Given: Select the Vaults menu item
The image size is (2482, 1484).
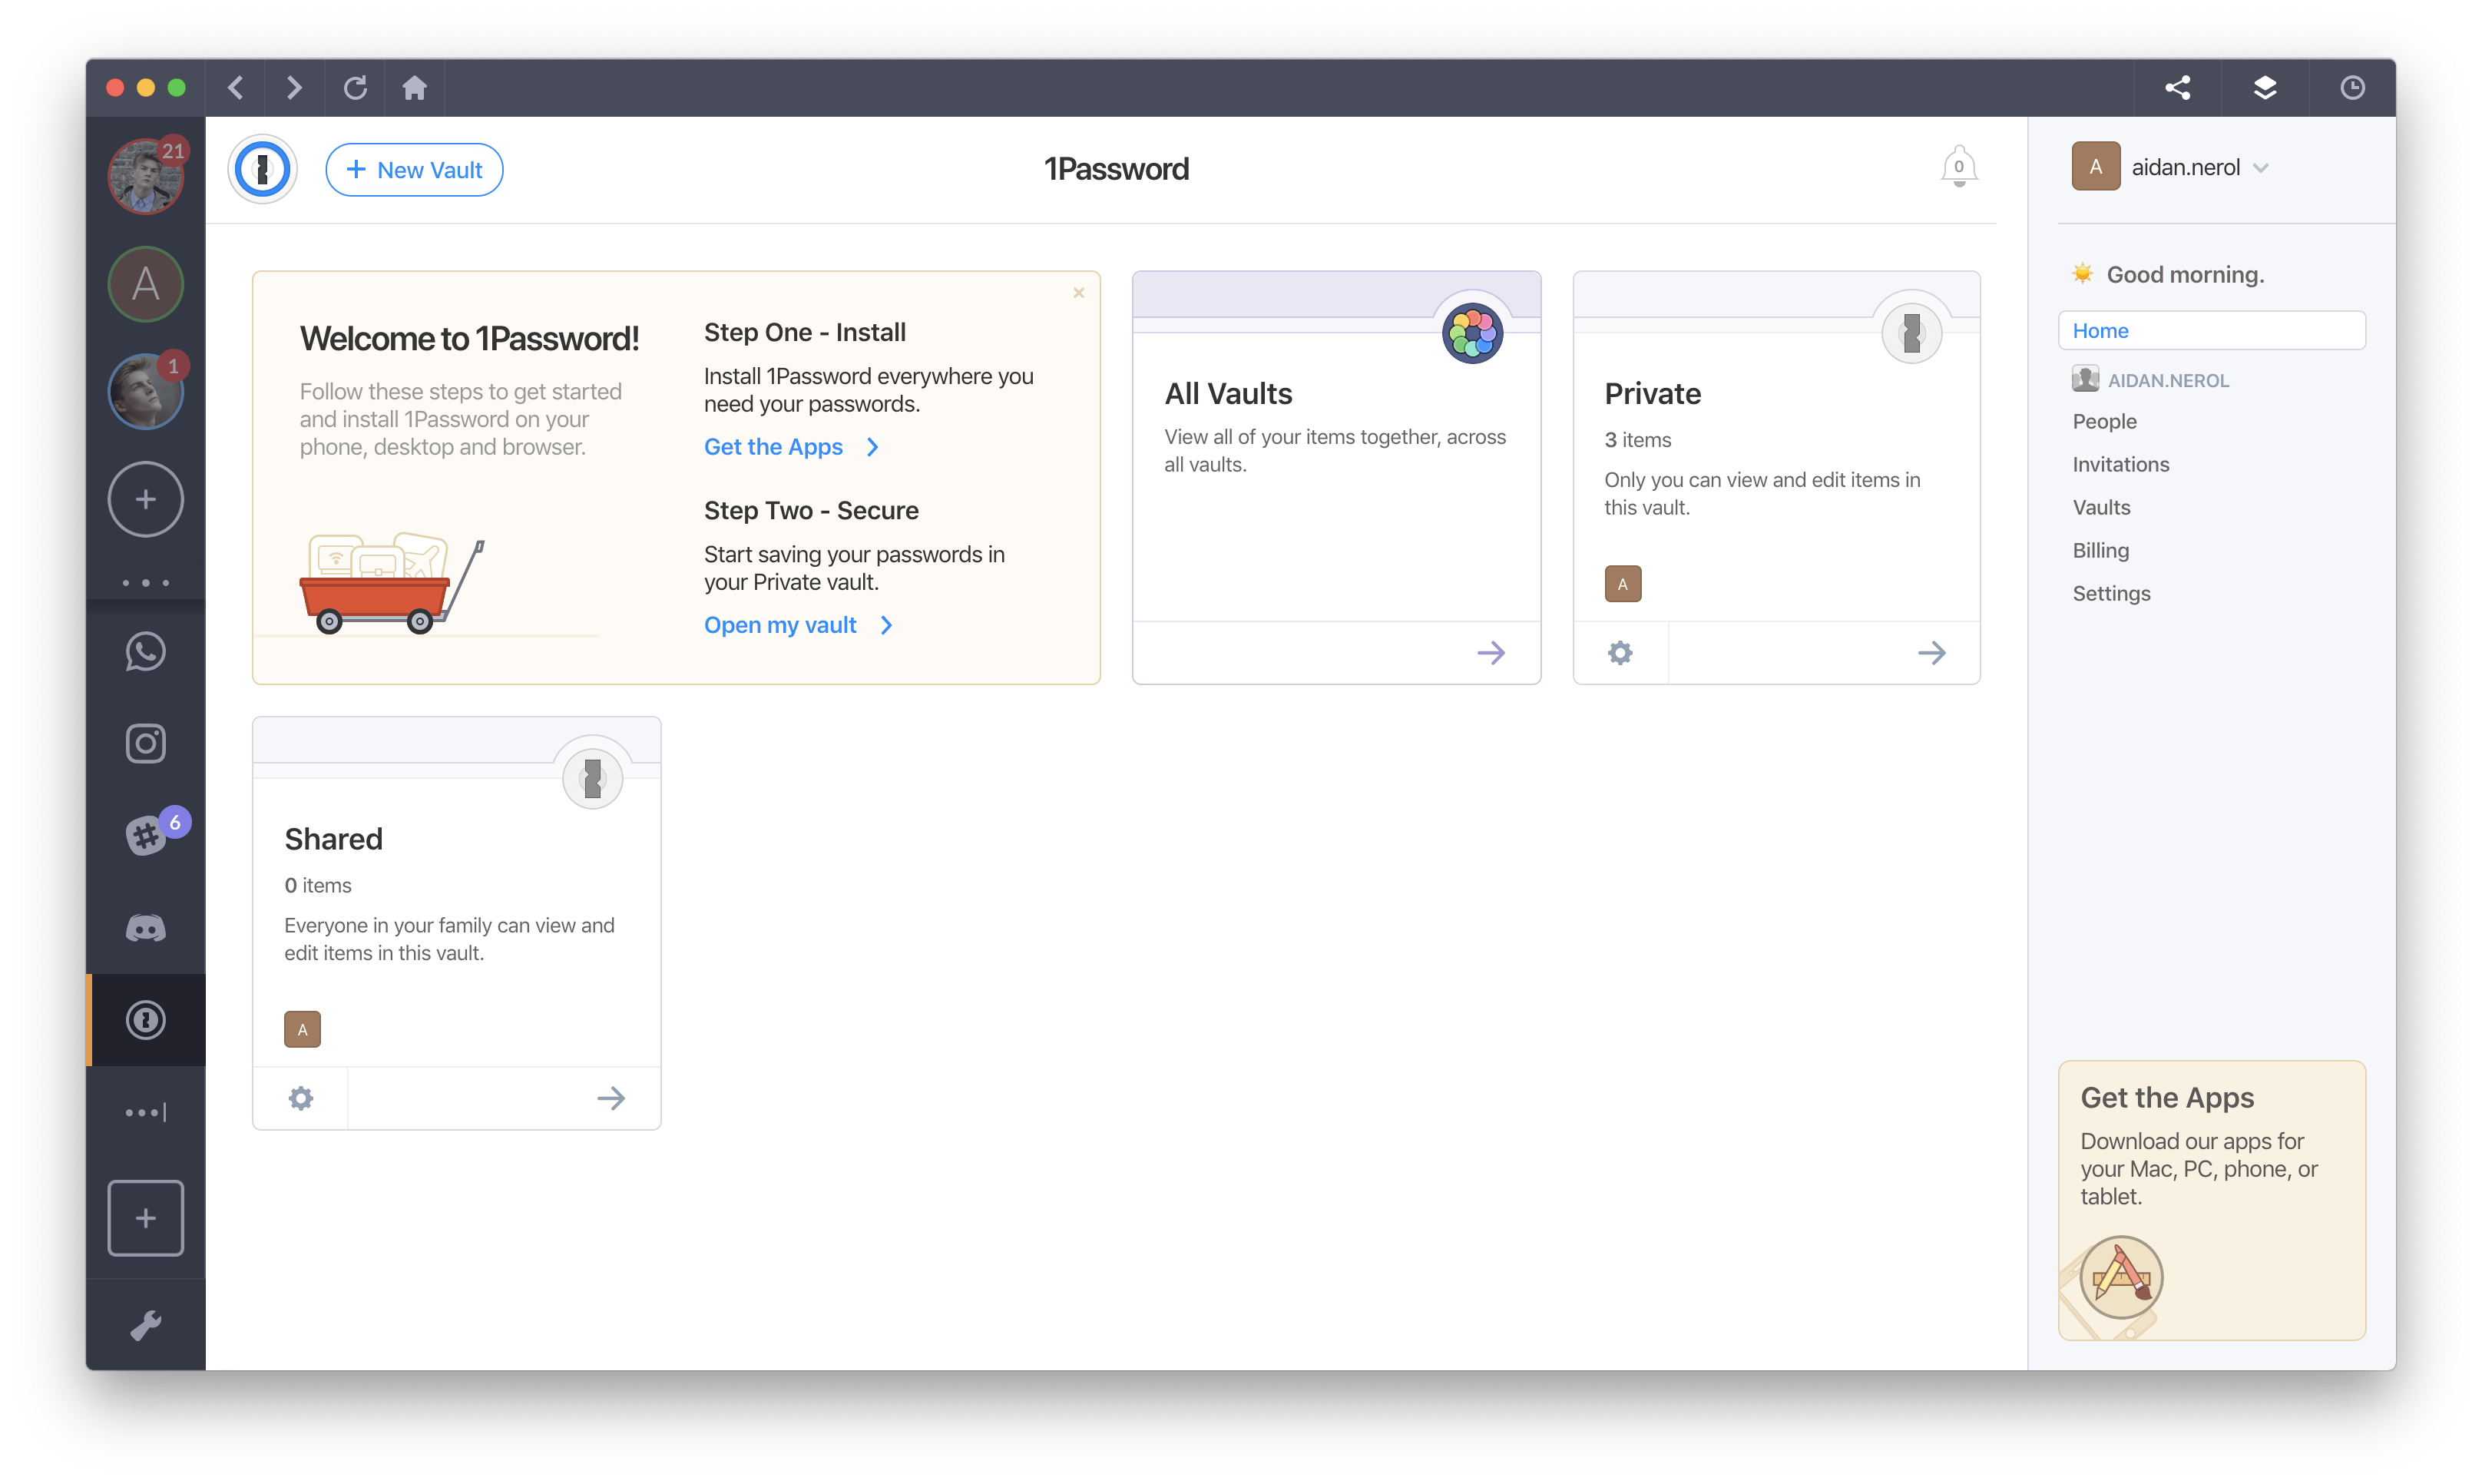Looking at the screenshot, I should pyautogui.click(x=2103, y=507).
